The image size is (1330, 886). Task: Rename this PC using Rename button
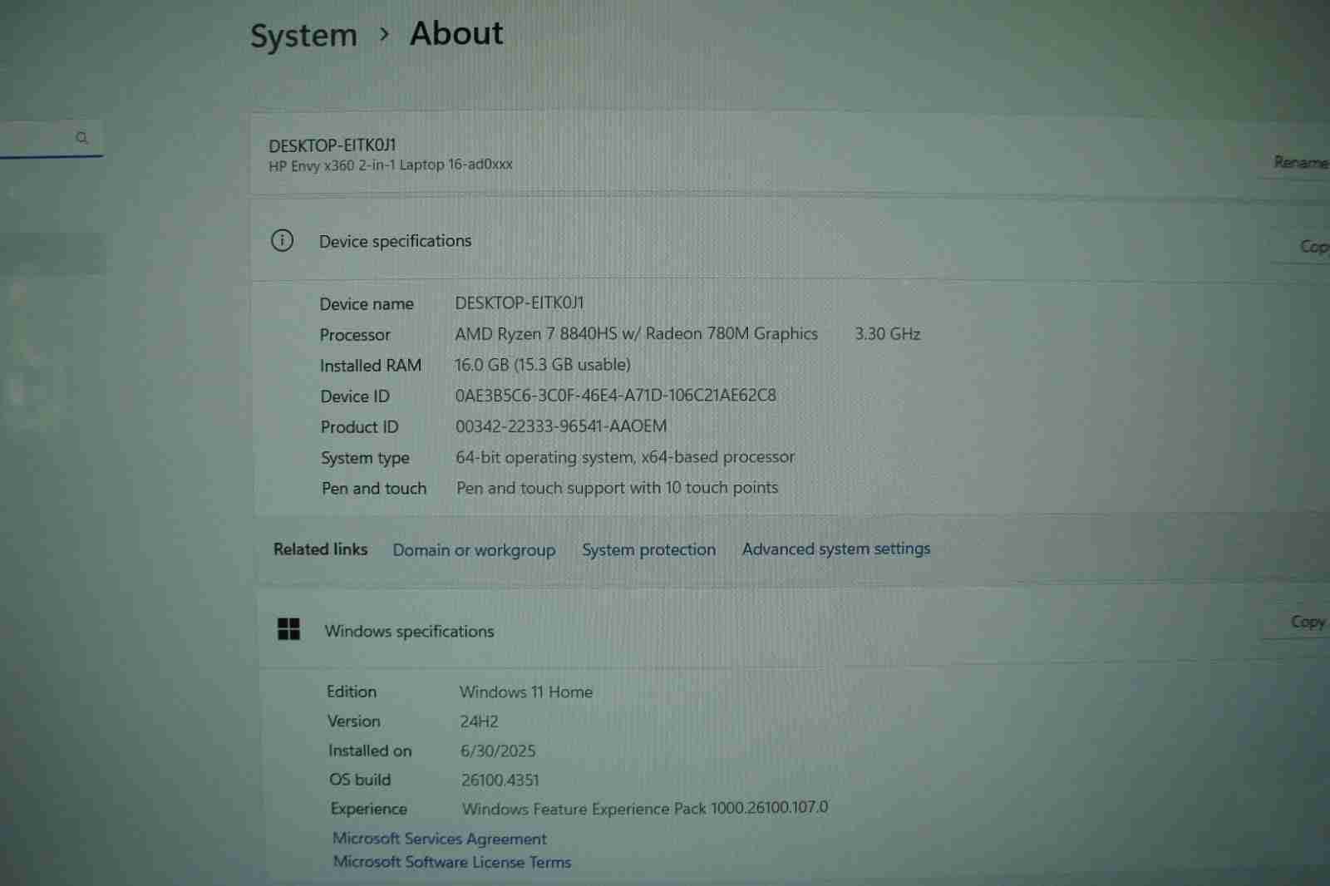(x=1299, y=162)
